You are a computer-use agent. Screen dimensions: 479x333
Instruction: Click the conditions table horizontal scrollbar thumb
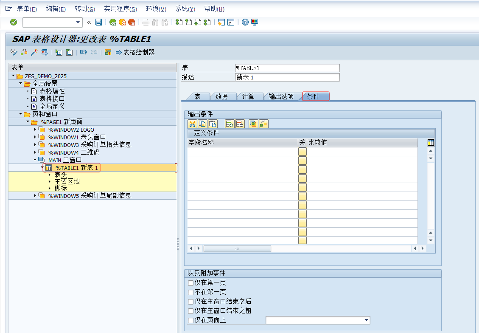coord(237,248)
